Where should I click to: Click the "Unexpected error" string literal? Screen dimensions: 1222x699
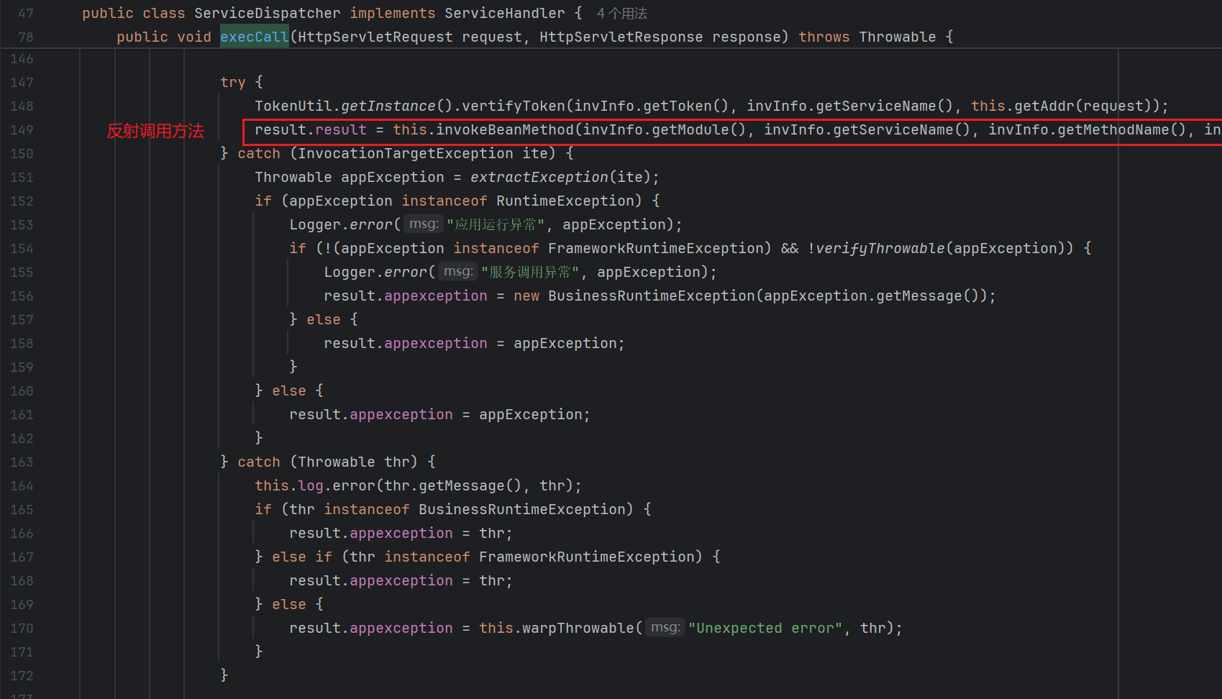[x=765, y=629]
